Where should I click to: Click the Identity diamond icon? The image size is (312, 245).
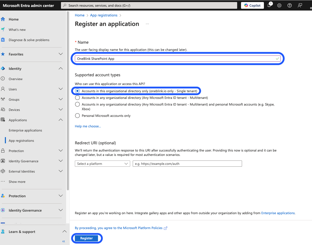3,69
